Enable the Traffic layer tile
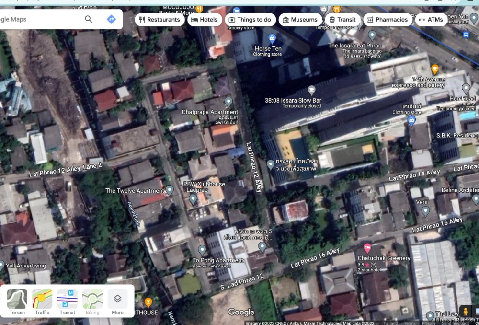This screenshot has width=479, height=325. click(42, 302)
